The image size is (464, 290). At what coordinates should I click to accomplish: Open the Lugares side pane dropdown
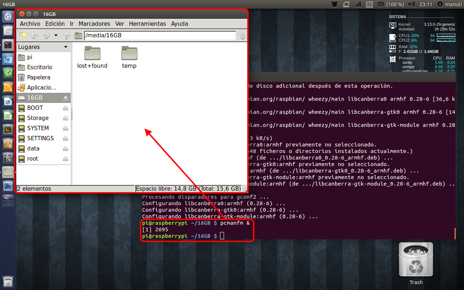click(66, 47)
